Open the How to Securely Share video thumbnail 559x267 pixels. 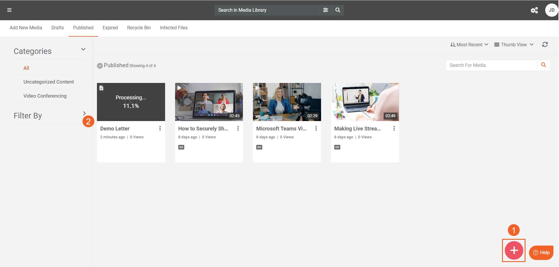point(209,102)
